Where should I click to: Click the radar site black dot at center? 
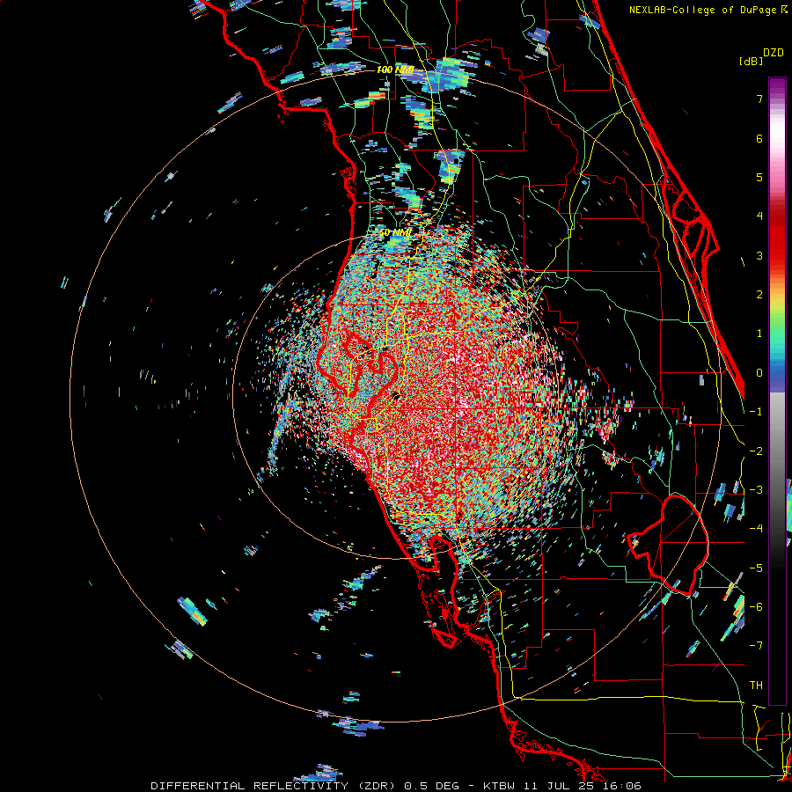[x=396, y=396]
